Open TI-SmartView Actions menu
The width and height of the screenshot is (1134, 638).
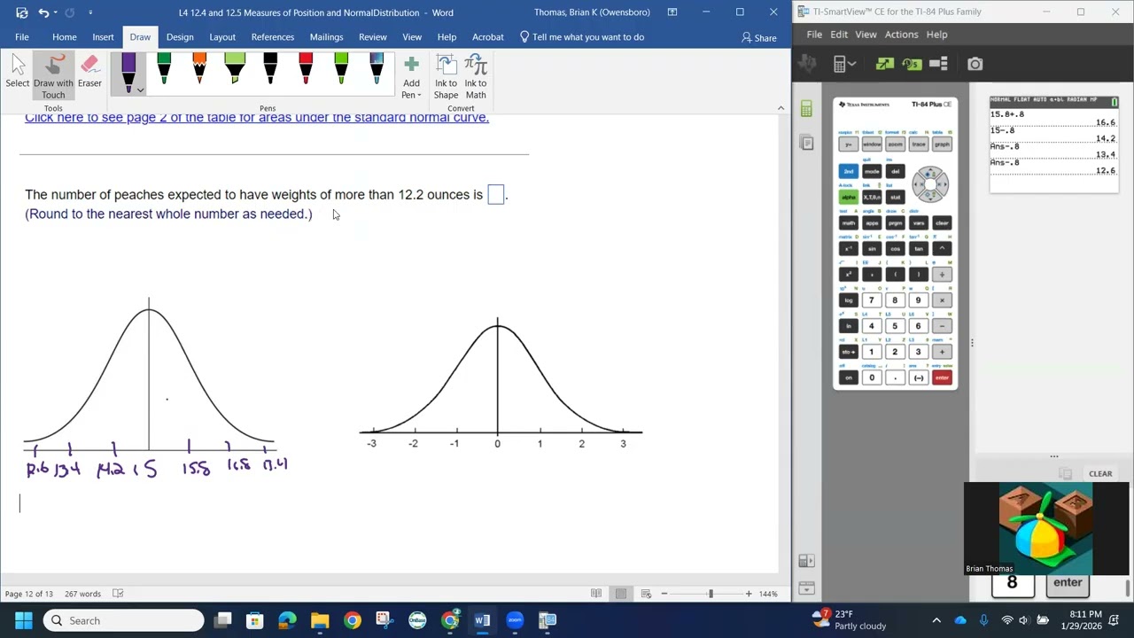click(901, 35)
